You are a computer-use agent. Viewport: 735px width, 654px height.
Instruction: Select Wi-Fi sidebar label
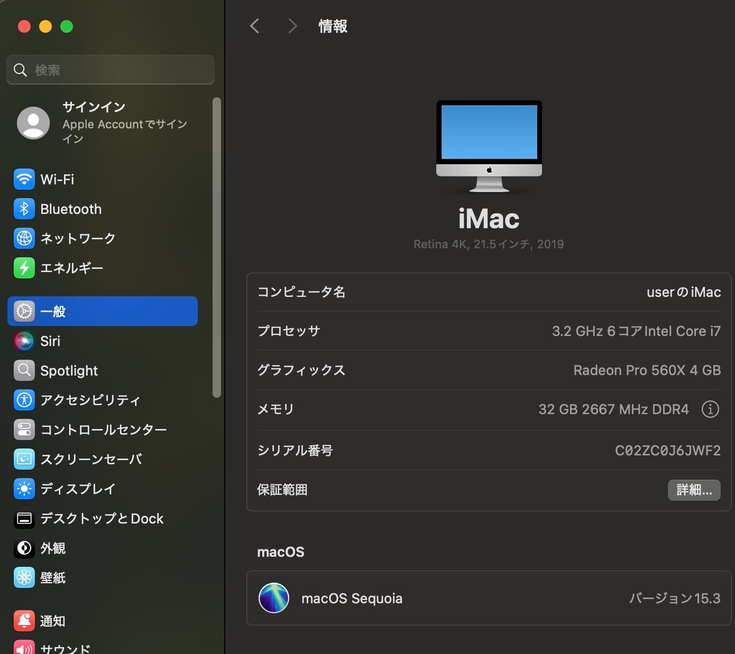57,180
